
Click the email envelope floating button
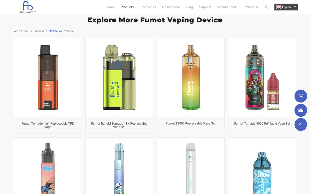301,110
